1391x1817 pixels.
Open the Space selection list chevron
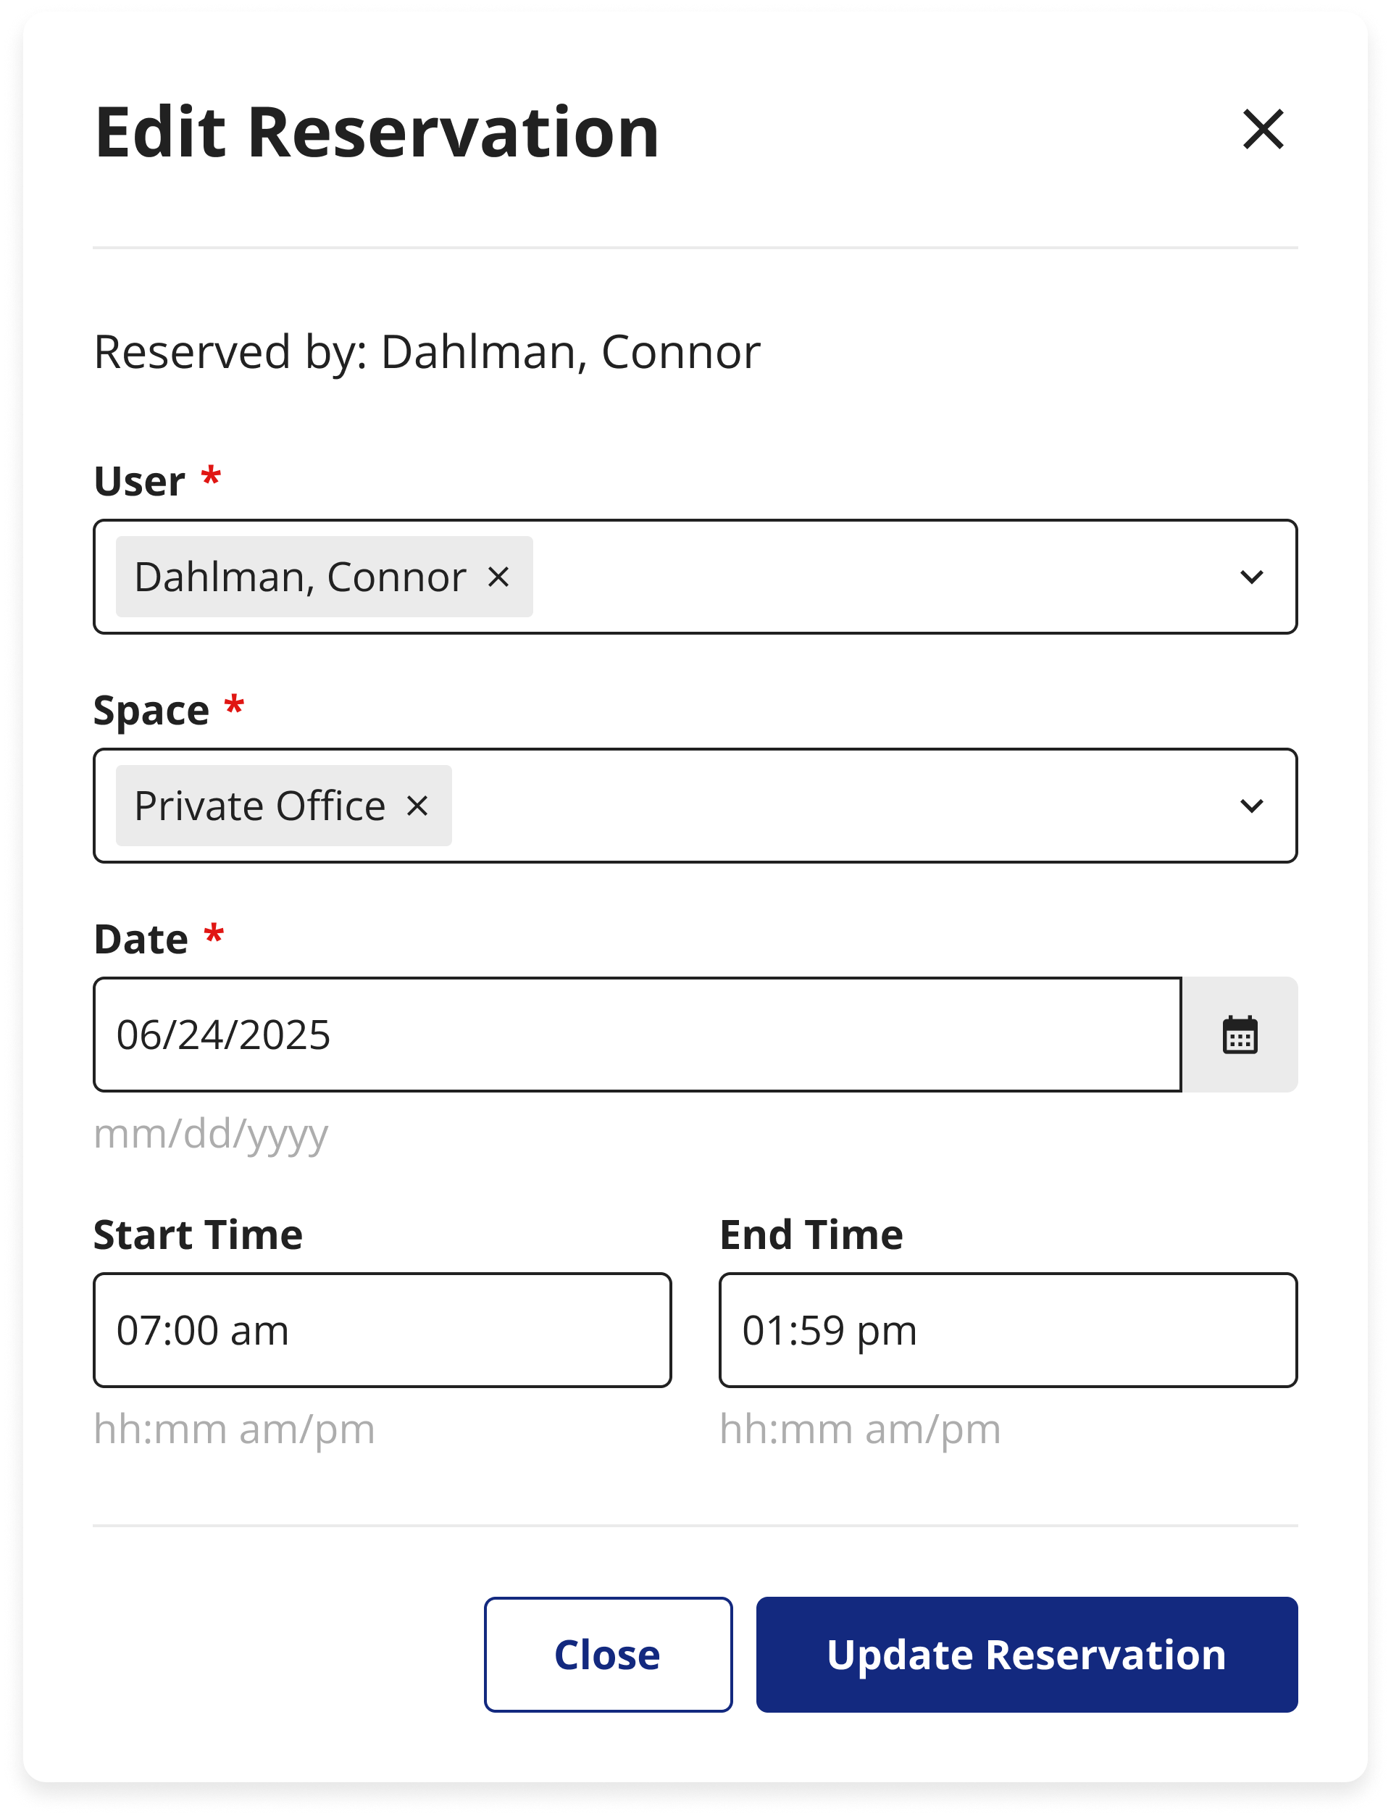tap(1253, 805)
